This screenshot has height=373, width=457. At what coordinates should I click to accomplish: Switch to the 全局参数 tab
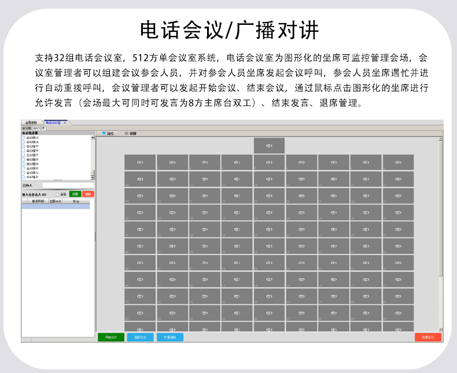click(x=31, y=123)
